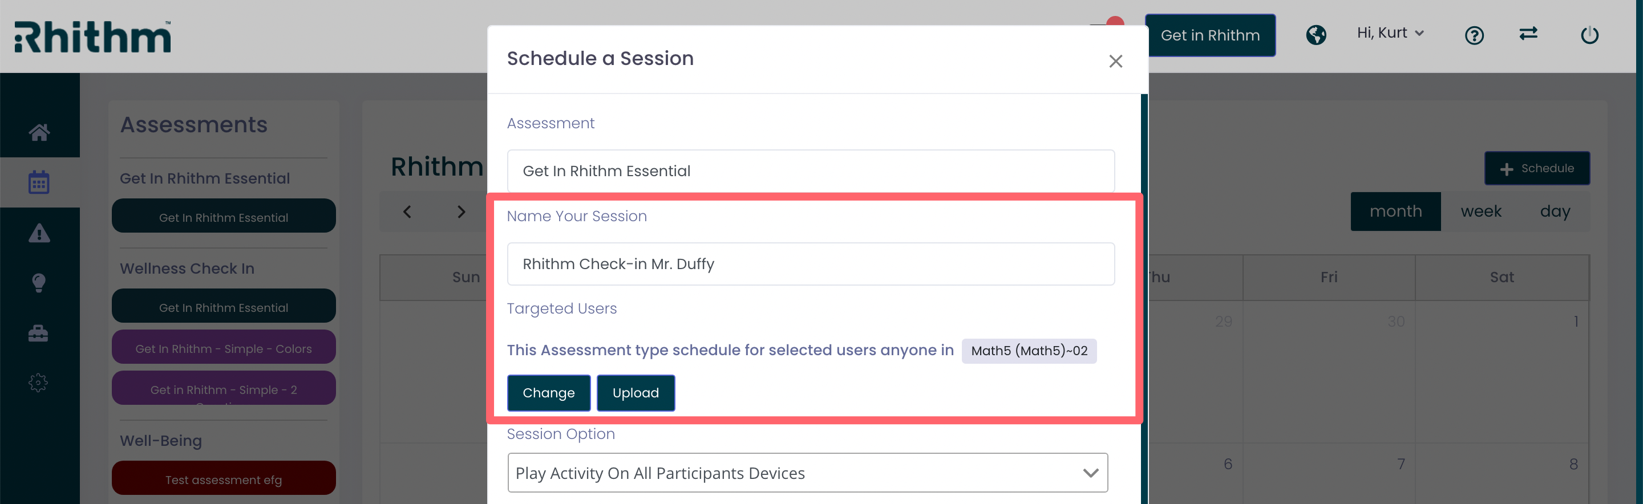Switch the calendar to the week view
The height and width of the screenshot is (504, 1643).
tap(1481, 212)
